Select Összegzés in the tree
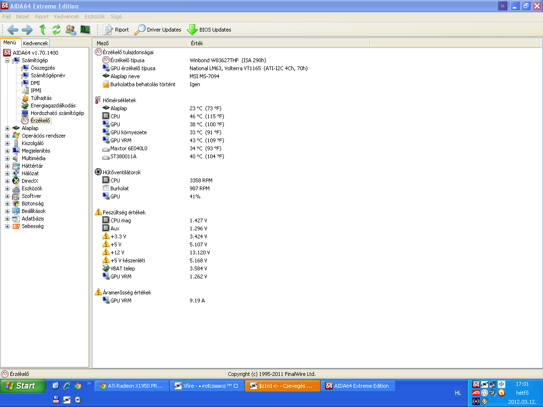 (x=42, y=68)
